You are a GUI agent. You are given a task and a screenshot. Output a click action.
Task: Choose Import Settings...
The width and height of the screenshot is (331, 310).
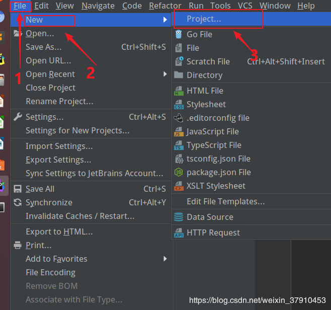[91, 146]
